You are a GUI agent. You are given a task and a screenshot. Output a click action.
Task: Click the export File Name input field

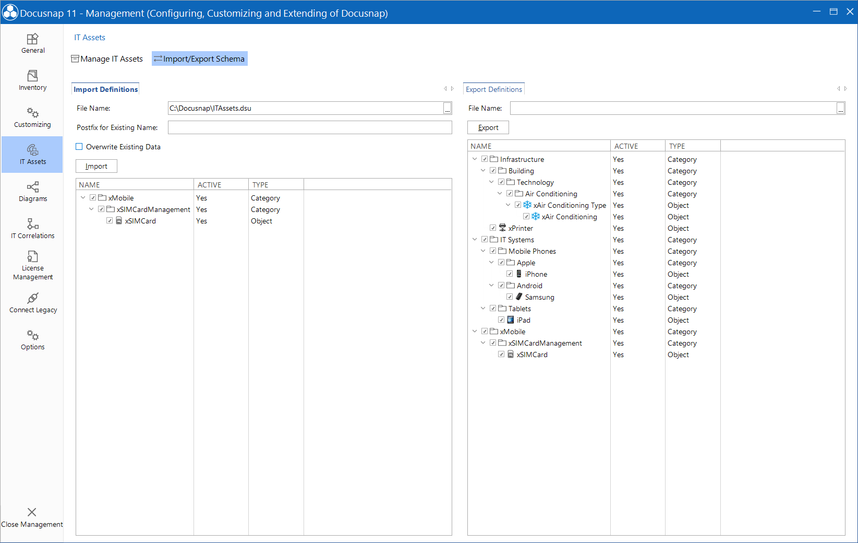pyautogui.click(x=673, y=108)
